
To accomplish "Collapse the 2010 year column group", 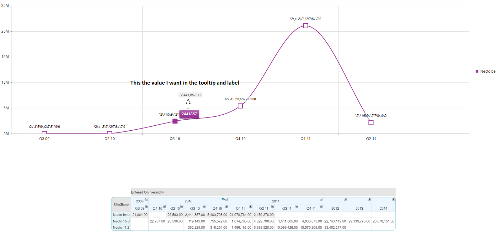I will pos(226,199).
